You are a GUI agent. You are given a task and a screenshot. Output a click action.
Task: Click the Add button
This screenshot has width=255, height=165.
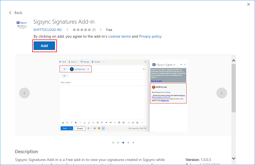(44, 46)
